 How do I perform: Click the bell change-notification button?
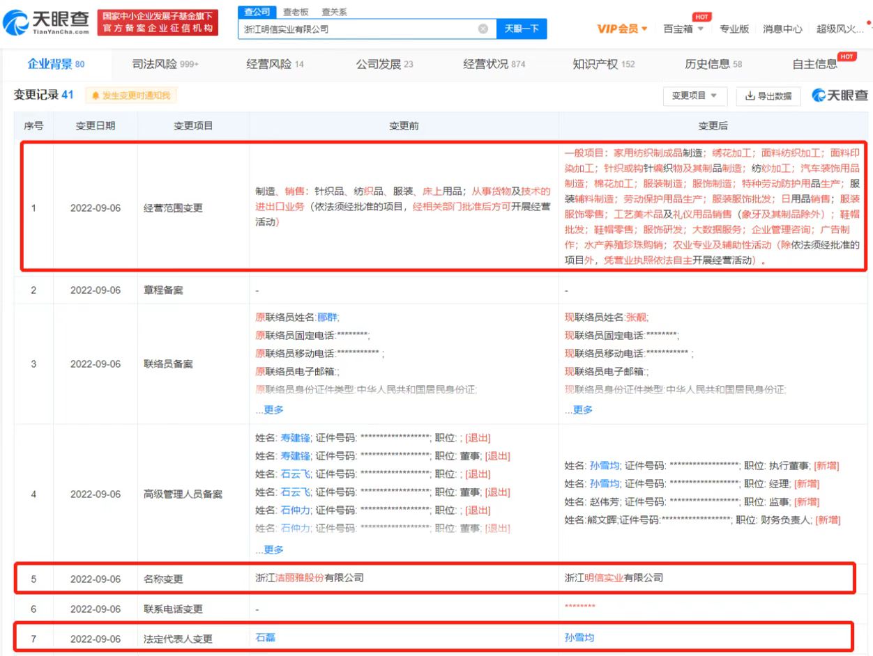pos(131,95)
